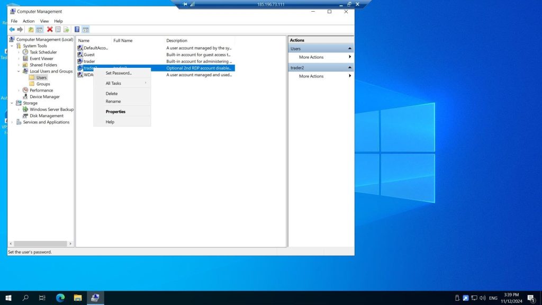Collapse the Local Users and Groups node
This screenshot has width=542, height=305.
[19, 71]
